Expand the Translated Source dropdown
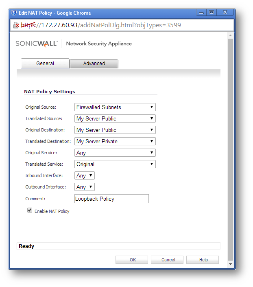This screenshot has height=287, width=253. pos(115,119)
